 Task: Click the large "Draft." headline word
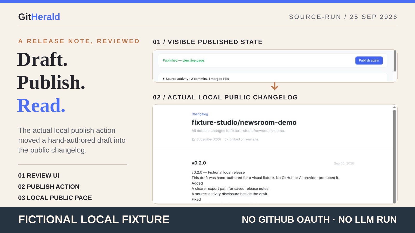pos(42,60)
